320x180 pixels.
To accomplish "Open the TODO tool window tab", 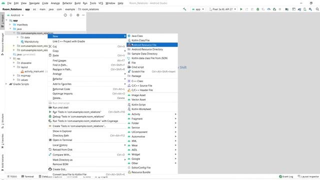I will pos(12,176).
